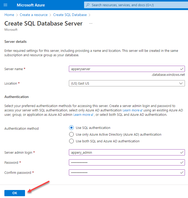188x198 pixels.
Task: Select Use SQL authentication radio
Action: [x=71, y=128]
